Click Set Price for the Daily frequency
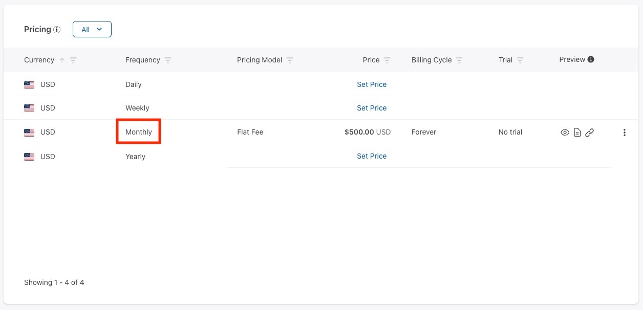 coord(372,84)
